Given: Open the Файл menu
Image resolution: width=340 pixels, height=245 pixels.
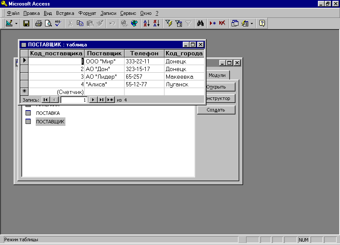Looking at the screenshot, I should (13, 13).
